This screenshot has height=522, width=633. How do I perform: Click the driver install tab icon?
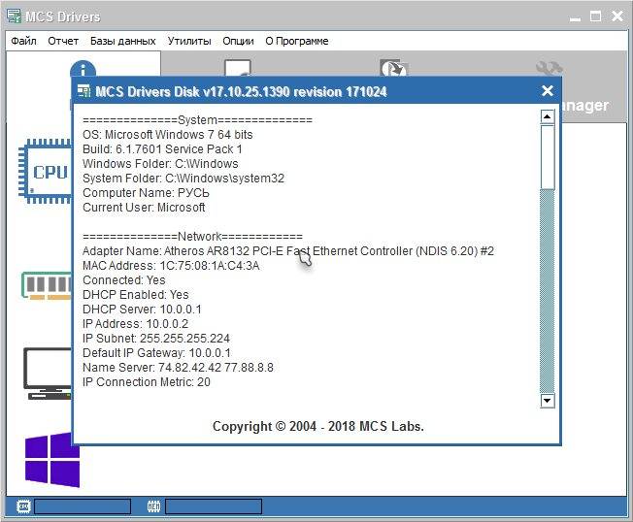(238, 68)
